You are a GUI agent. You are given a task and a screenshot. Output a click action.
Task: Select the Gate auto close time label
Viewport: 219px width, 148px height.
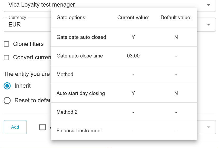tap(80, 56)
